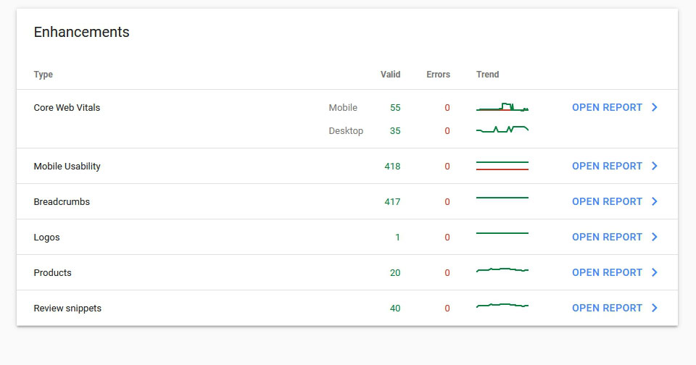Click chevron arrow in Mobile Usability row
Screen dimensions: 696x365
(654, 166)
